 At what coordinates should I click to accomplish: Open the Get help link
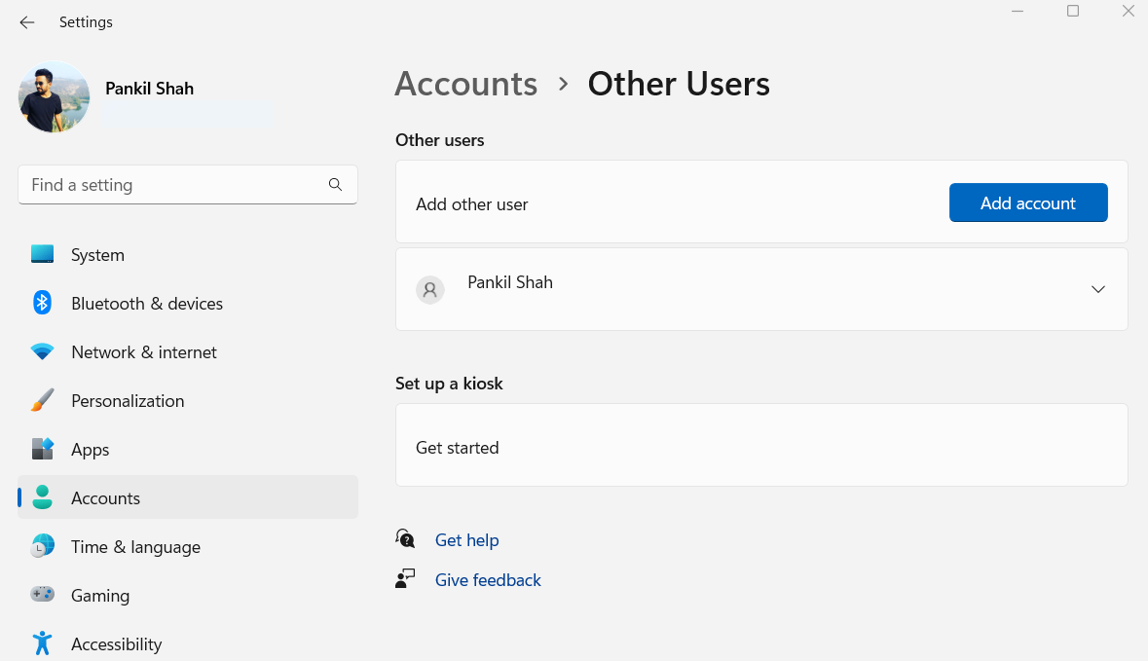(x=467, y=540)
